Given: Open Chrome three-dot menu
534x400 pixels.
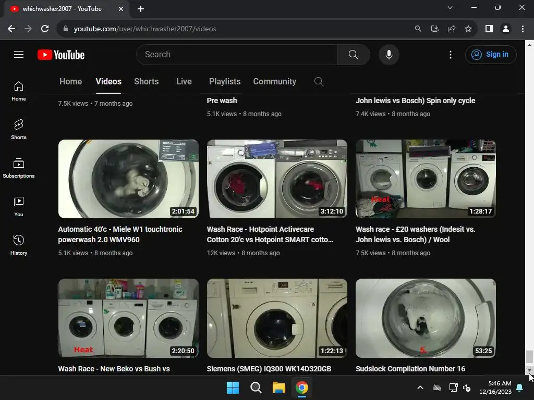Looking at the screenshot, I should (x=523, y=29).
